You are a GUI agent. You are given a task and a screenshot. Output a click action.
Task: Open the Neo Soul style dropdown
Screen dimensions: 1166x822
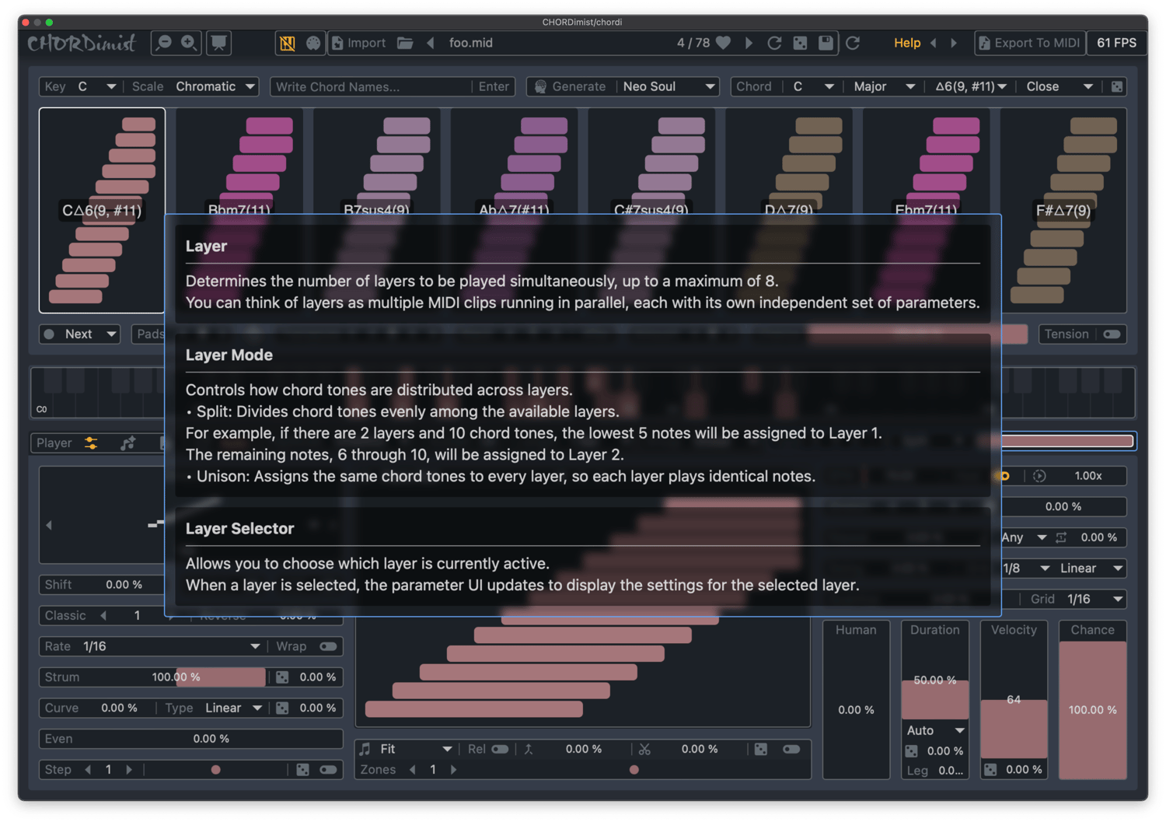click(x=669, y=86)
